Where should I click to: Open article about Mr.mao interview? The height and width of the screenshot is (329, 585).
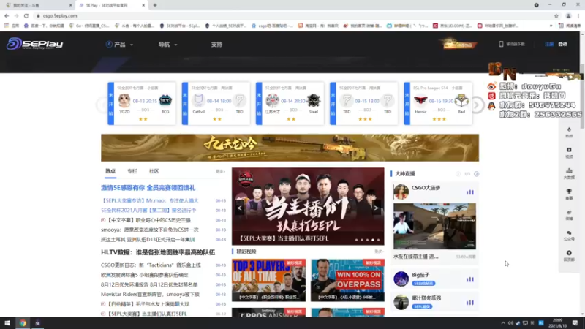(150, 200)
